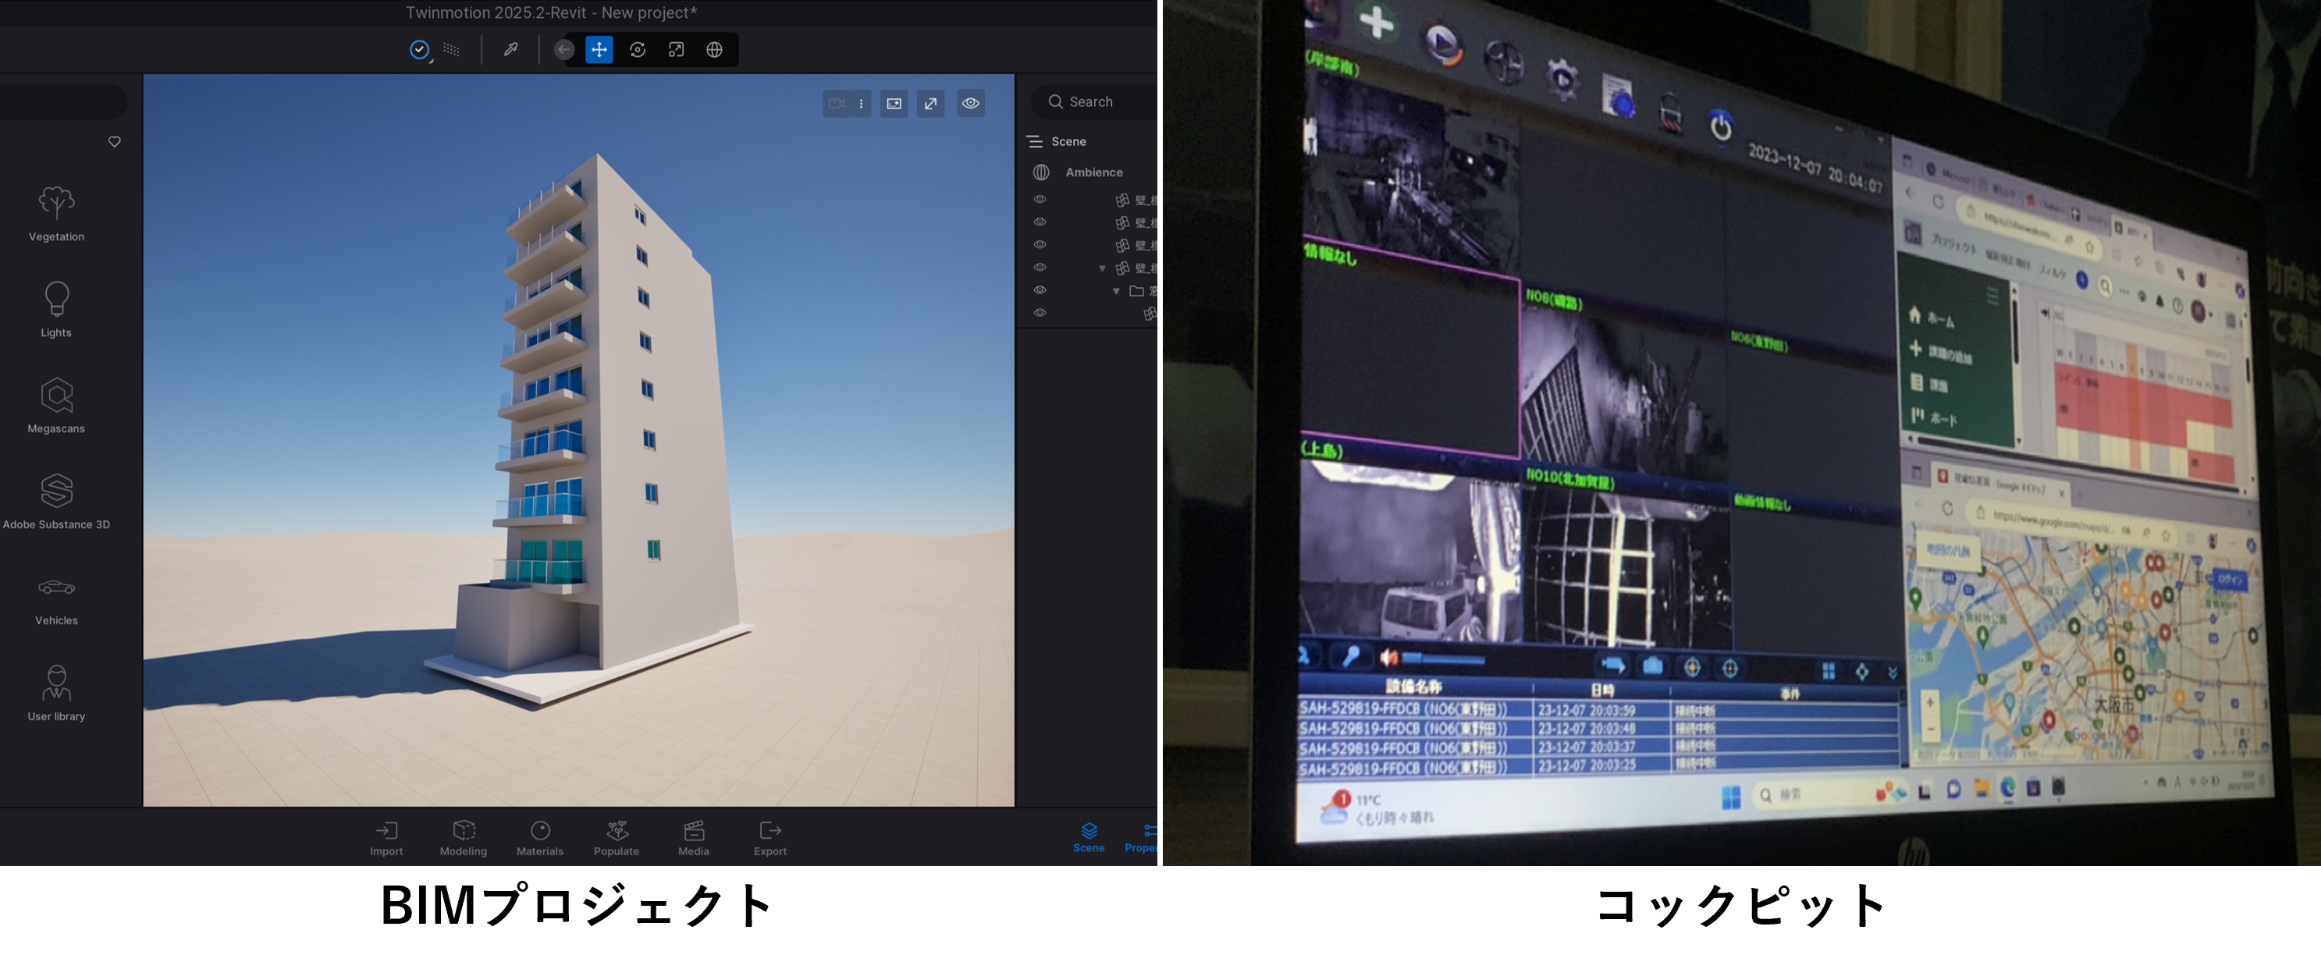Hide the first scene item via its eye icon
Viewport: 2321px width, 969px height.
pyautogui.click(x=1040, y=199)
